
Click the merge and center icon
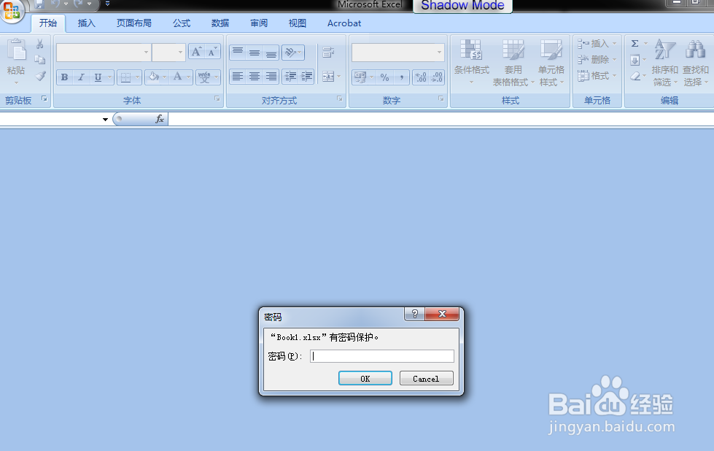coord(328,77)
